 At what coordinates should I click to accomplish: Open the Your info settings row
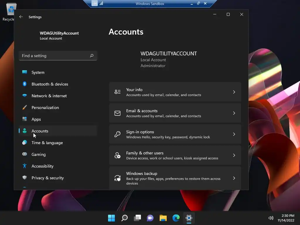coord(175,92)
